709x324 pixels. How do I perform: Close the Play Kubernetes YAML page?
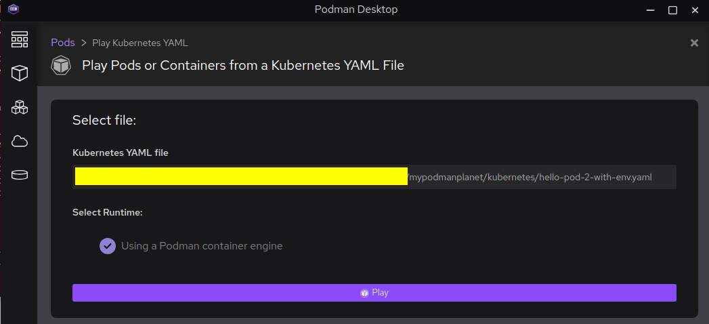coord(694,43)
